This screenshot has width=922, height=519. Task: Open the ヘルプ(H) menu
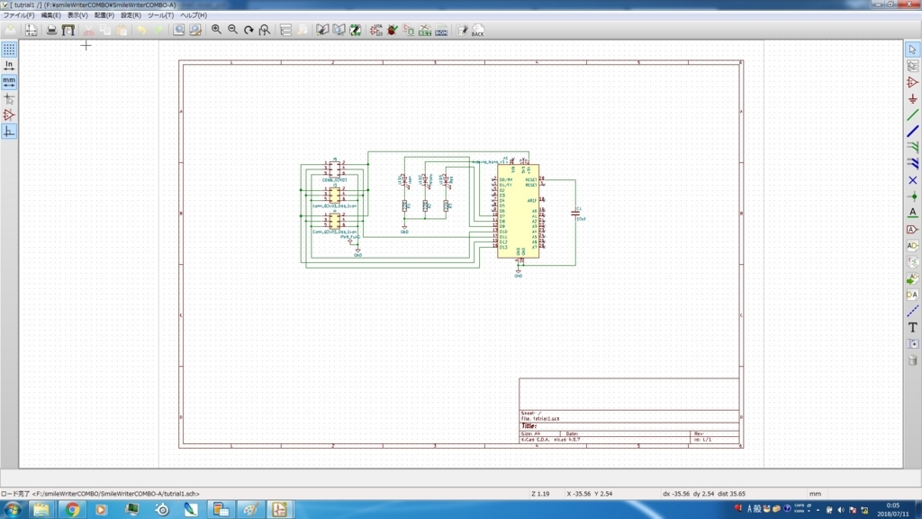click(193, 15)
